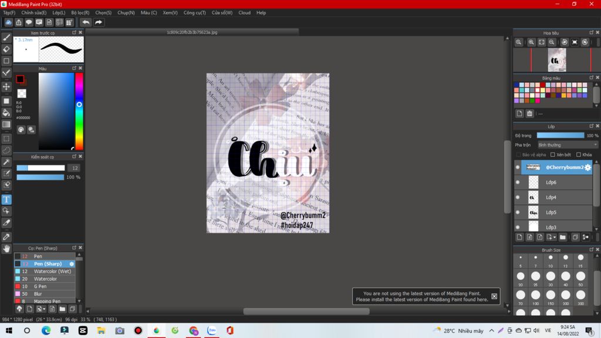
Task: Switch to 1c809c20fb2b3b75623a.jpg document tab
Action: [x=192, y=32]
